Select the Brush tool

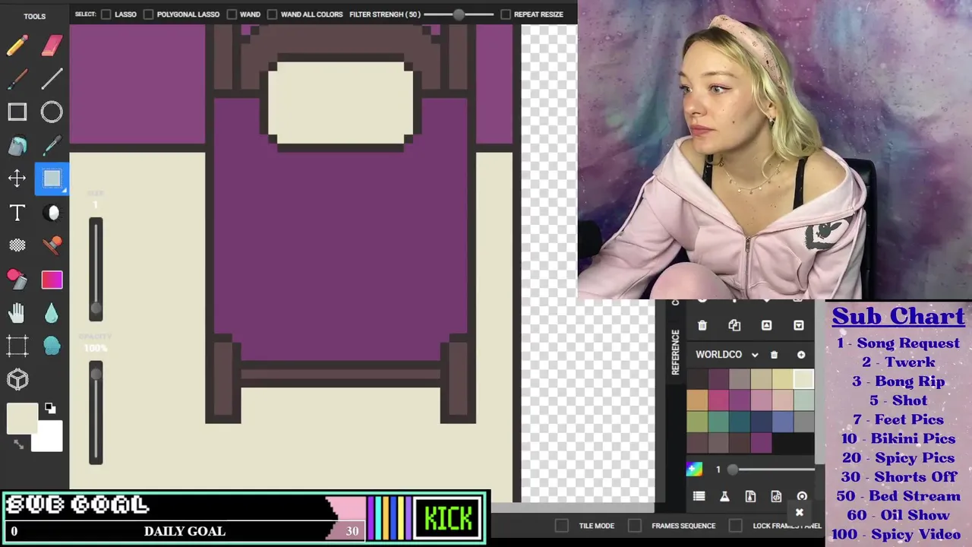pos(17,79)
